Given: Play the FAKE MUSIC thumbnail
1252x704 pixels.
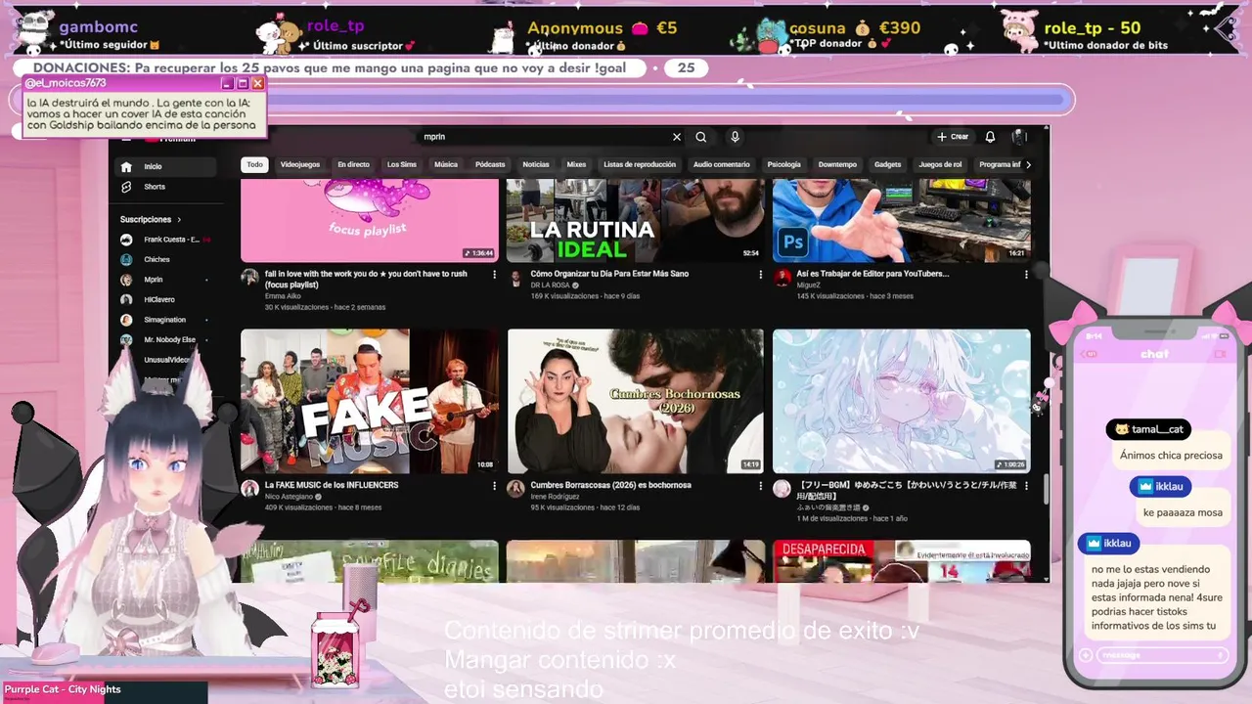Looking at the screenshot, I should (370, 401).
